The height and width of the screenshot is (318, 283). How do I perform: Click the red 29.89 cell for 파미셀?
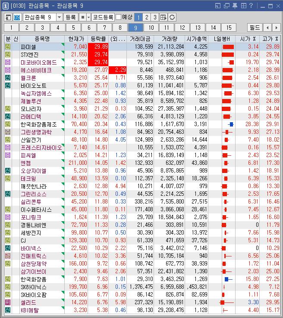coord(98,47)
